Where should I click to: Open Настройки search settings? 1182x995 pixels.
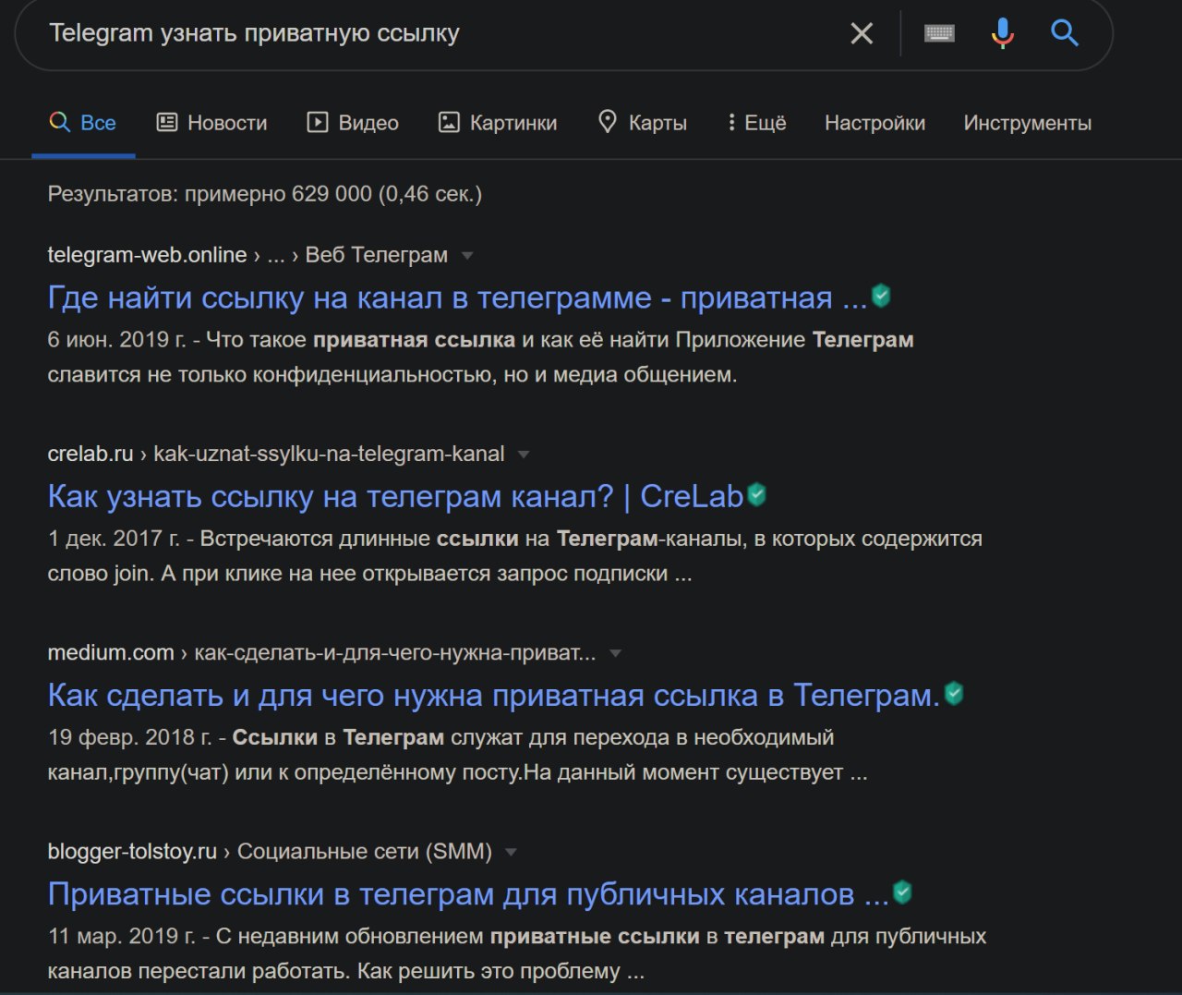(874, 123)
